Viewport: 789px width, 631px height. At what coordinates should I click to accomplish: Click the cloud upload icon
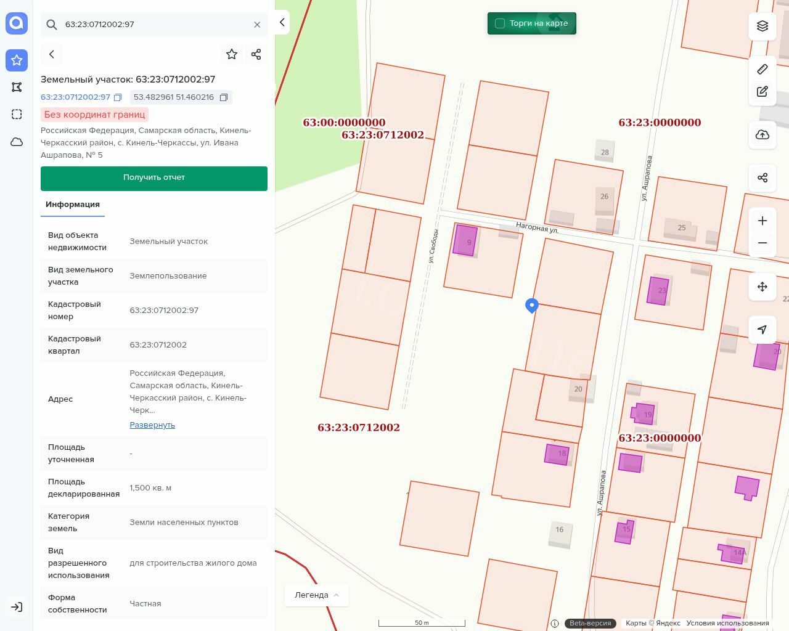tap(762, 135)
